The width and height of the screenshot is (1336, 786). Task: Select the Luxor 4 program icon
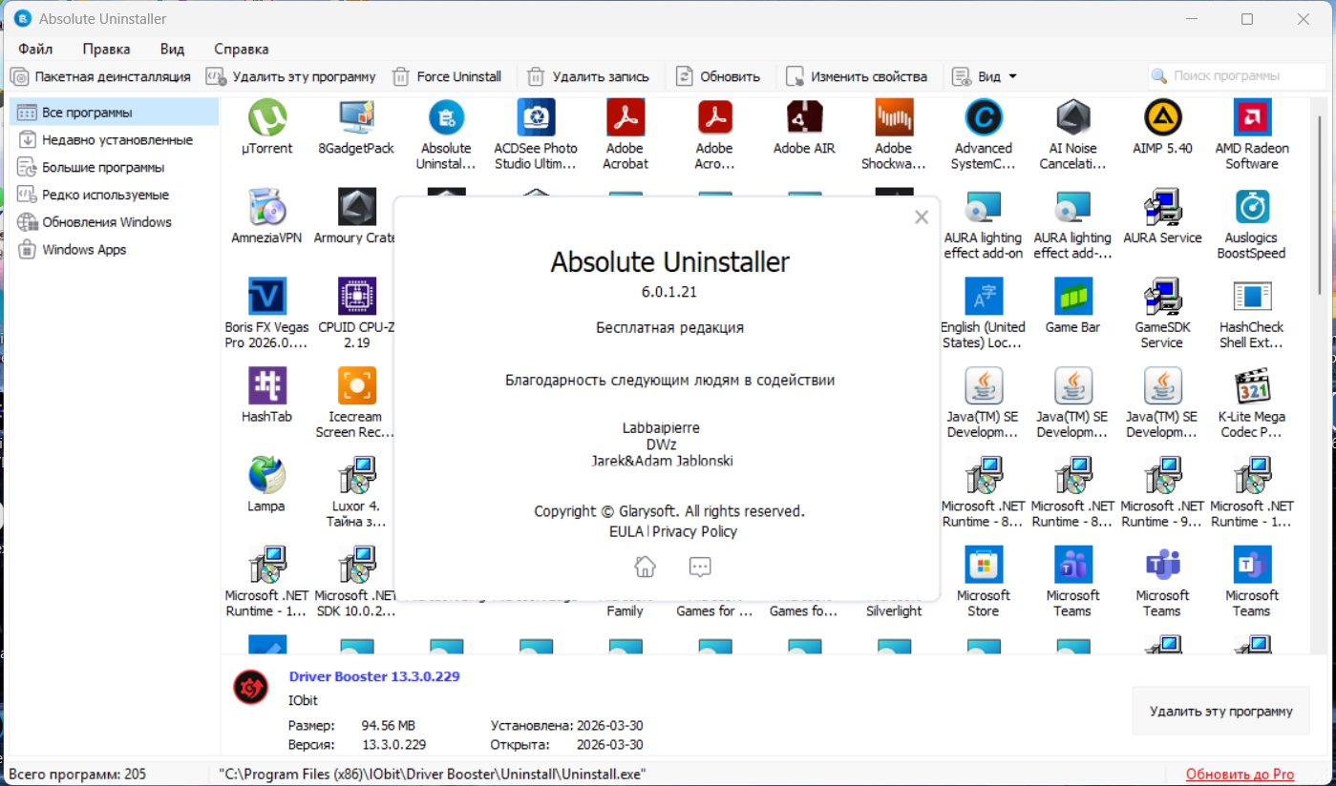356,475
